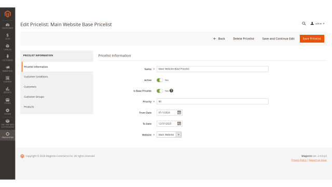The height and width of the screenshot is (187, 332).
Task: Open the Report an Issue link
Action: coord(318,160)
